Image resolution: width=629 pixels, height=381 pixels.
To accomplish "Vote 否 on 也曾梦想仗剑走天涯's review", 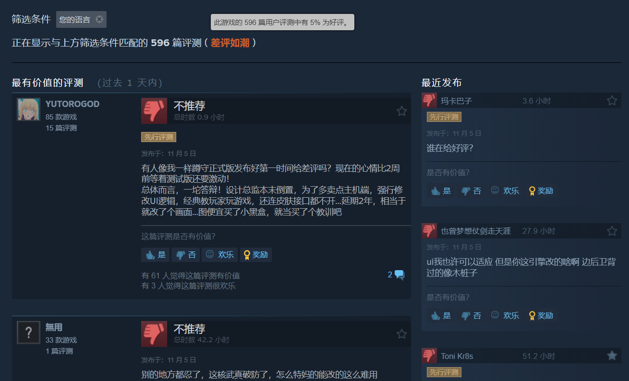I will coord(471,316).
